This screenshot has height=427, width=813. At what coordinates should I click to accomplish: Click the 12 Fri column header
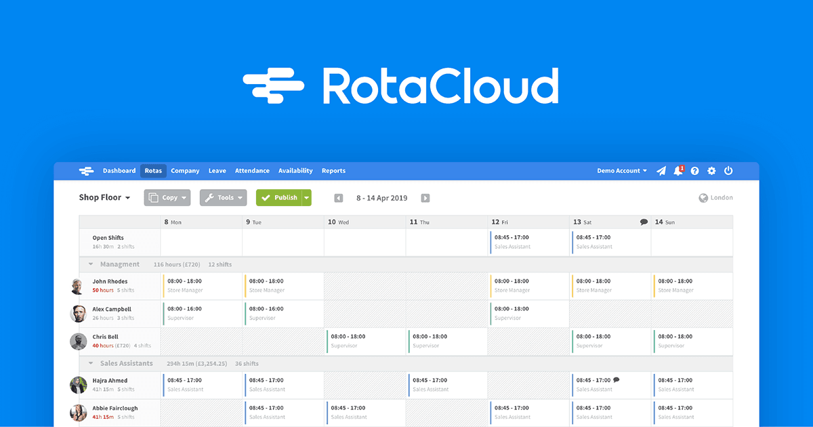coord(529,222)
